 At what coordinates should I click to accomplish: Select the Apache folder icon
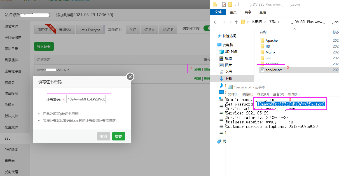(x=262, y=40)
